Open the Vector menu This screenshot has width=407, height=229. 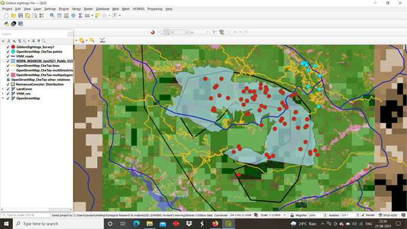pos(76,9)
